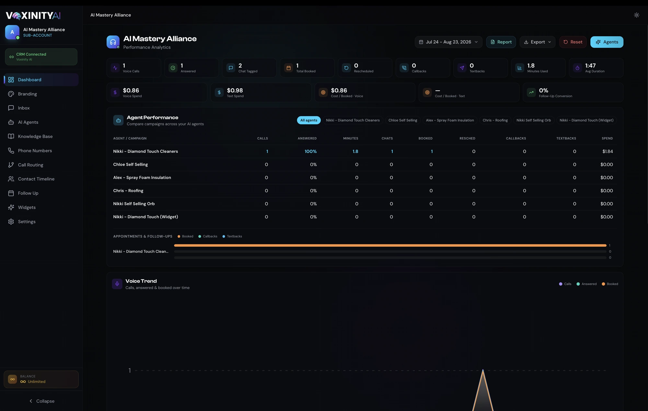The width and height of the screenshot is (648, 411).
Task: Click the Answered checkmark icon
Action: tap(173, 68)
